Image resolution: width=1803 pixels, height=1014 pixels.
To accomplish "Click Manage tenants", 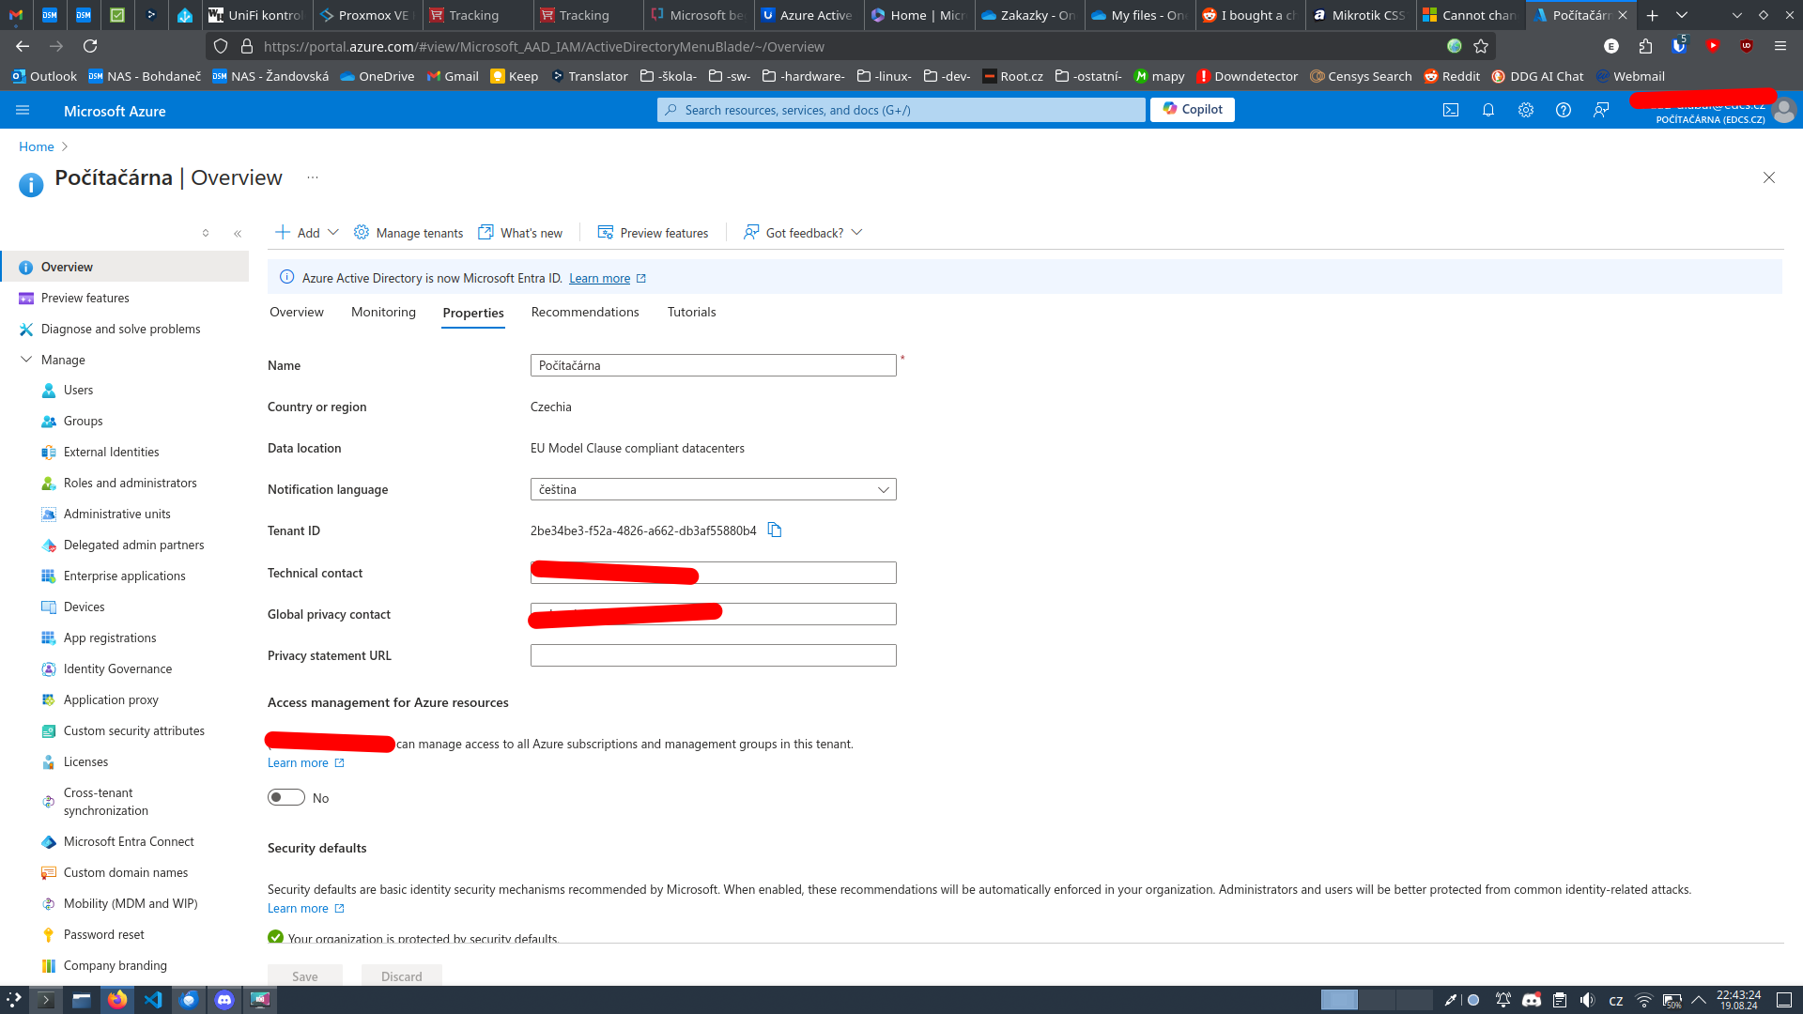I will 408,233.
